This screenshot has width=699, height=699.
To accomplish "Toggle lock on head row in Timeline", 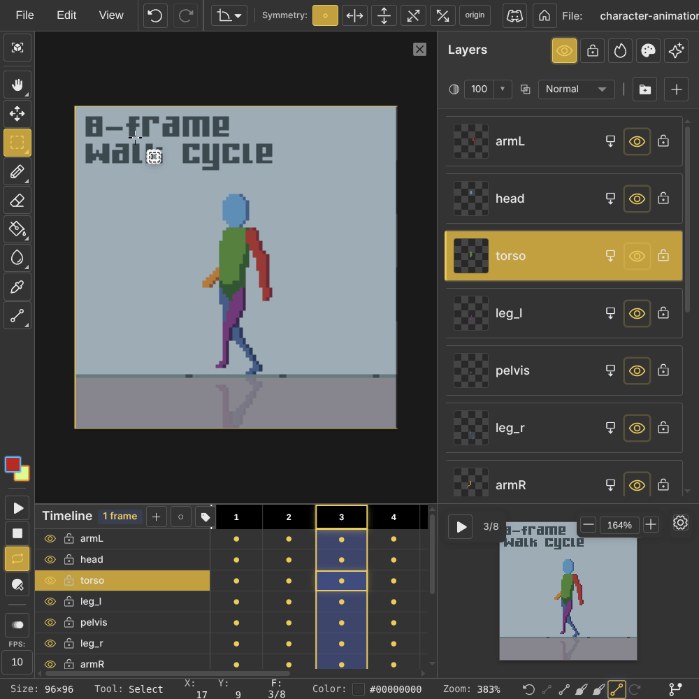I will 69,559.
